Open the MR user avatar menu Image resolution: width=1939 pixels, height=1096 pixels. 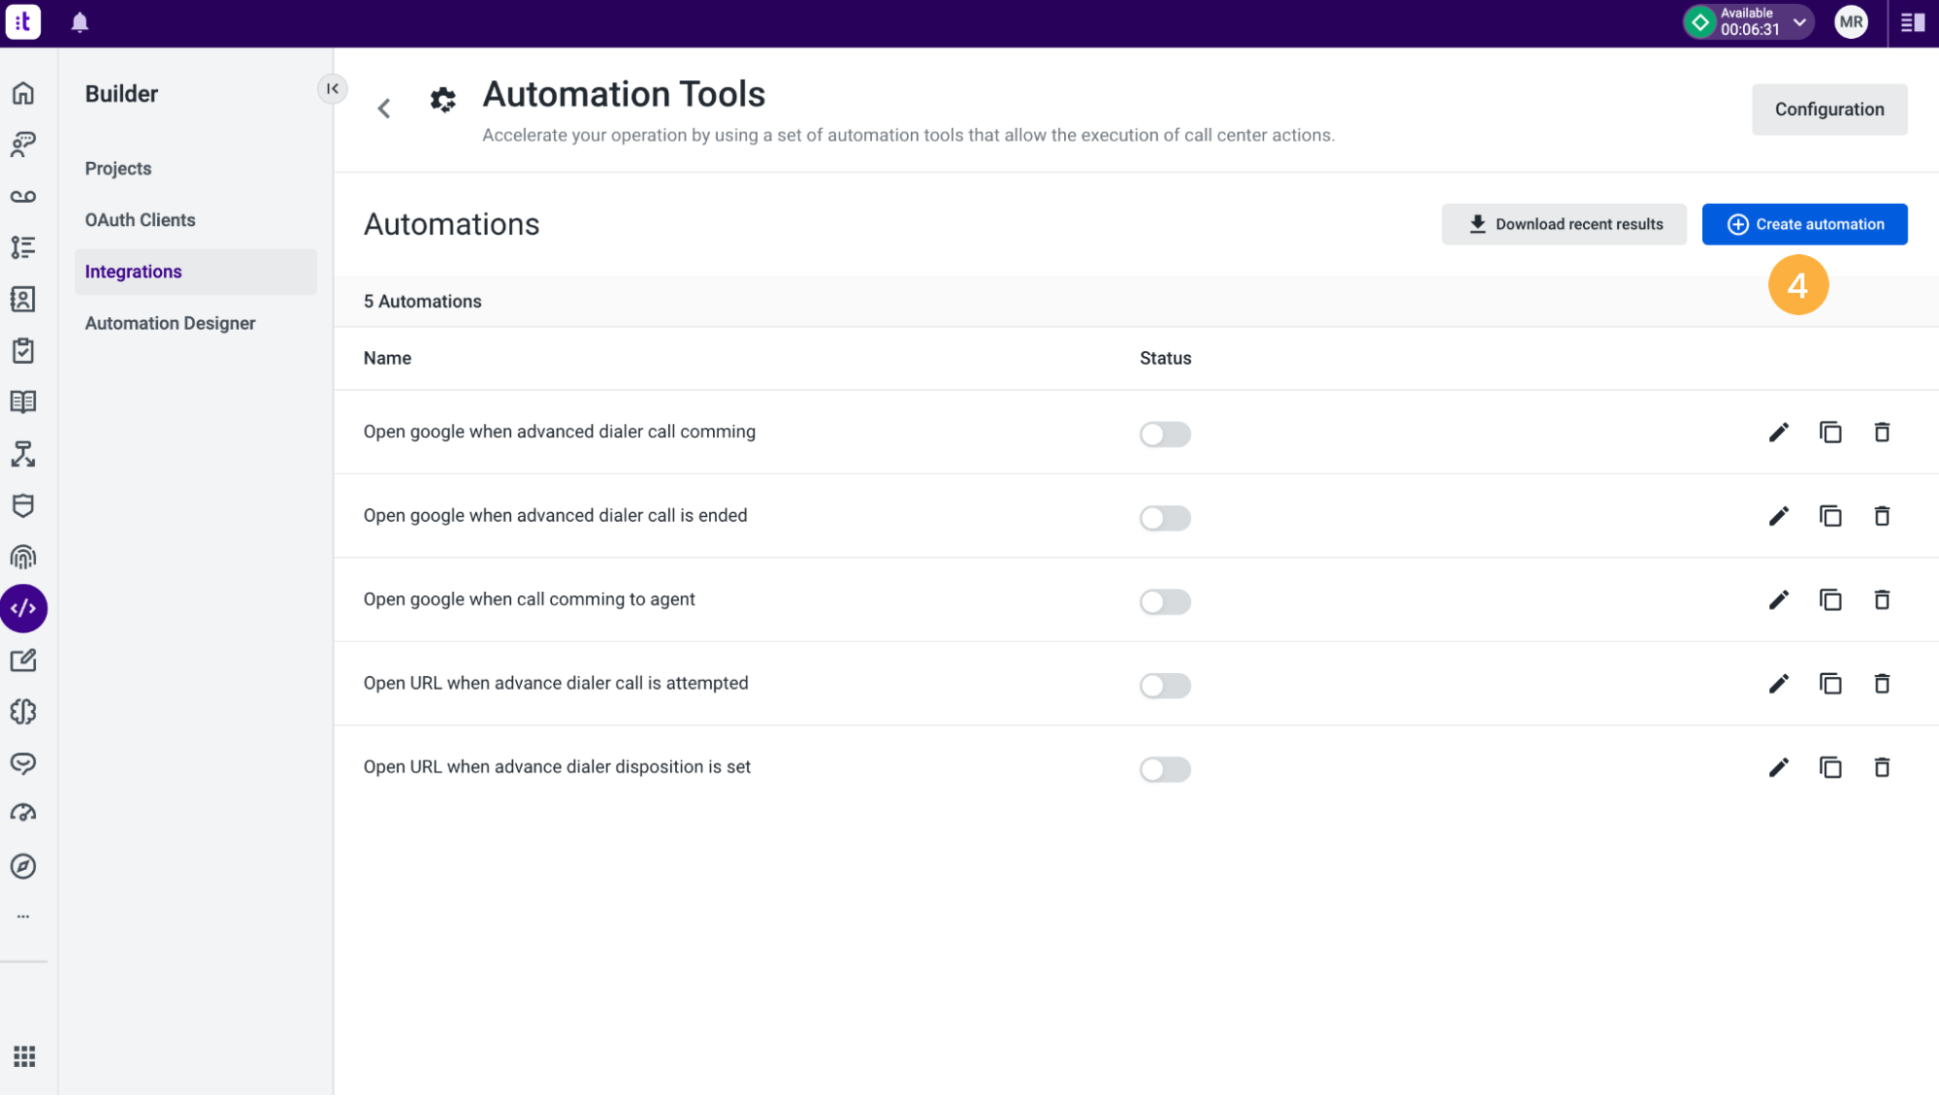(x=1851, y=22)
